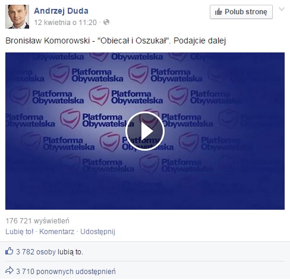
Task: Open the Andrzej Duda page name link
Action: click(x=61, y=11)
